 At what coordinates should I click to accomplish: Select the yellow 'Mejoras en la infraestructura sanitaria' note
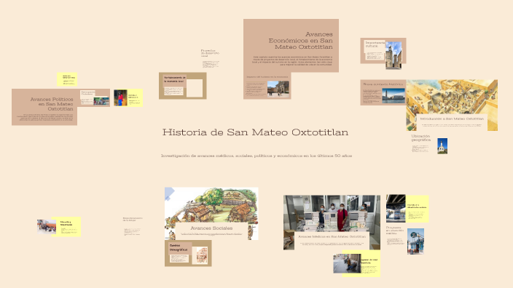point(417,209)
